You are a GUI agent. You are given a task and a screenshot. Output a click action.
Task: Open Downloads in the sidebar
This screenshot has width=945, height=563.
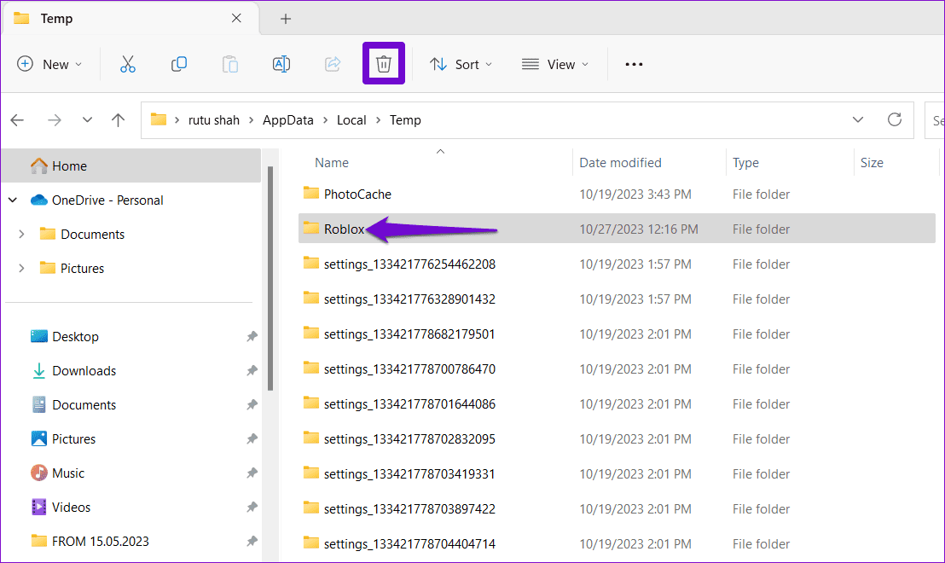click(x=84, y=371)
